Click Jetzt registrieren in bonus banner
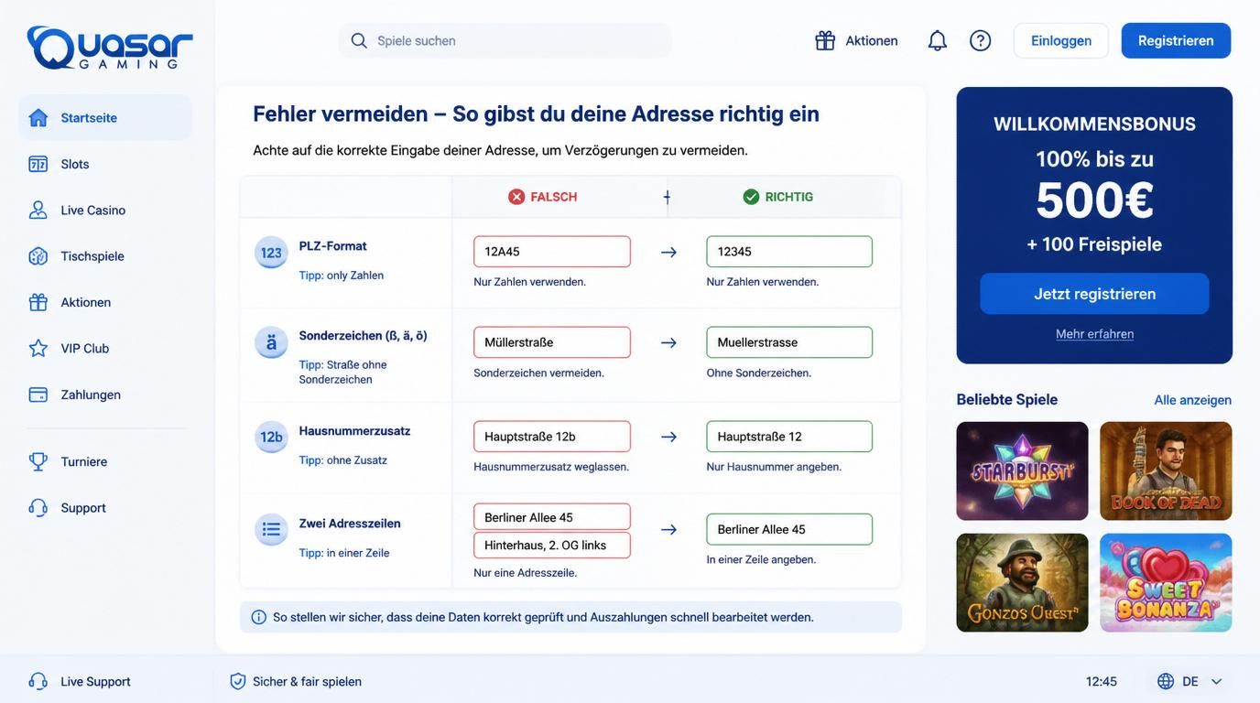This screenshot has width=1260, height=703. coord(1094,294)
